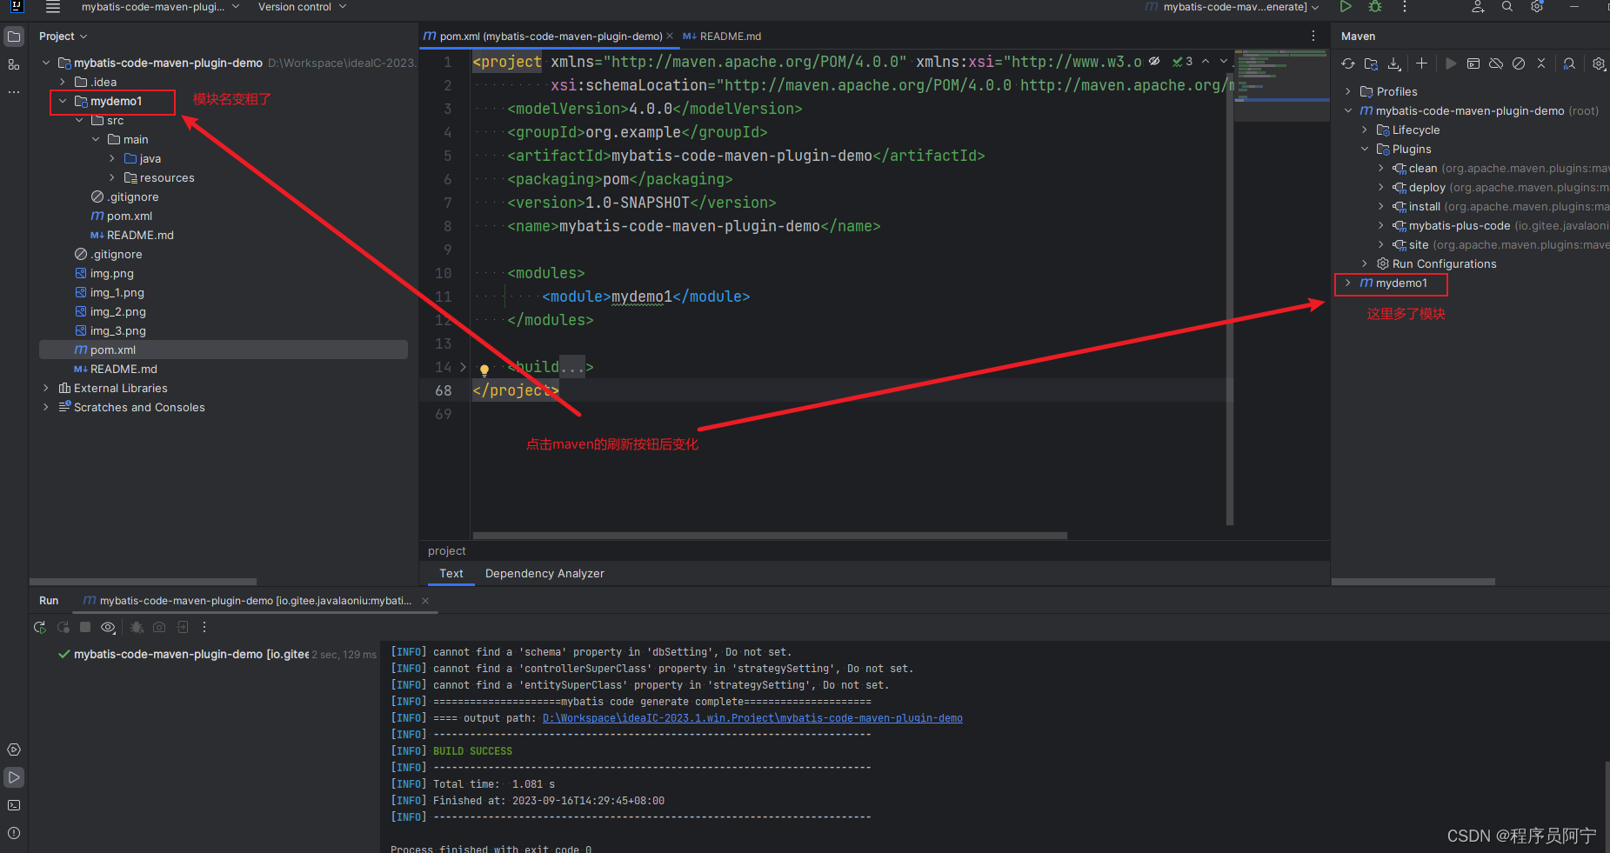Toggle Maven Offline Mode cloud icon
1610x853 pixels.
(1496, 63)
